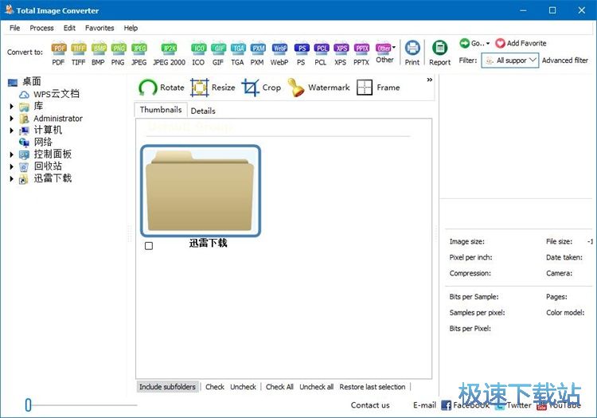Select the 迅雷下载 folder thumbnail
The image size is (597, 418).
click(201, 191)
